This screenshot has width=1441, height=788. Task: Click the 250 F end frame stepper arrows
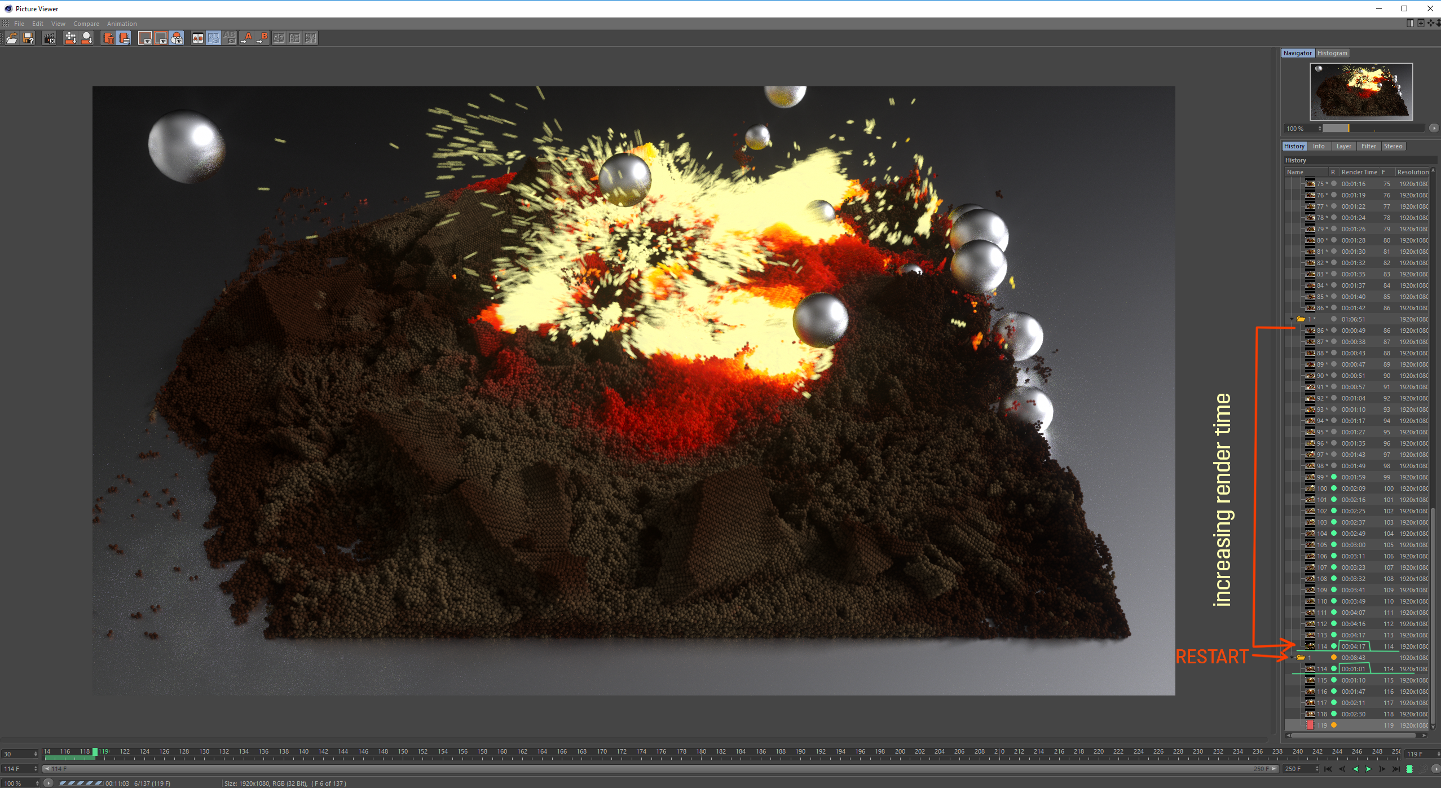pyautogui.click(x=1317, y=769)
